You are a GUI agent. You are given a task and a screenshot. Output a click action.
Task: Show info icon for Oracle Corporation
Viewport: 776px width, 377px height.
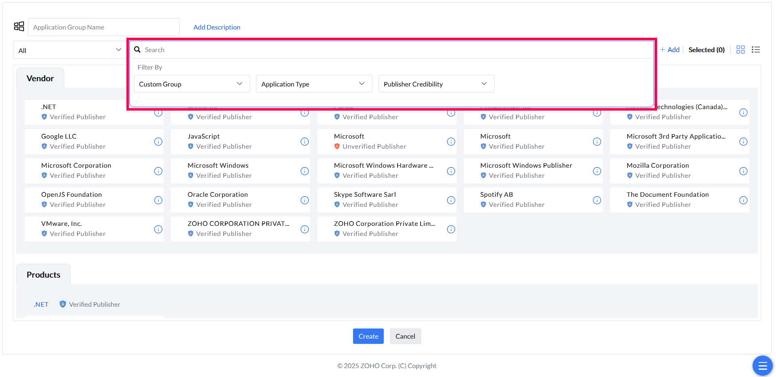coord(304,200)
